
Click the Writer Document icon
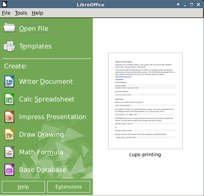pos(9,81)
